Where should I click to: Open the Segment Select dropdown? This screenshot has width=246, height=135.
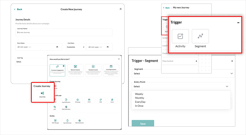click(183, 73)
